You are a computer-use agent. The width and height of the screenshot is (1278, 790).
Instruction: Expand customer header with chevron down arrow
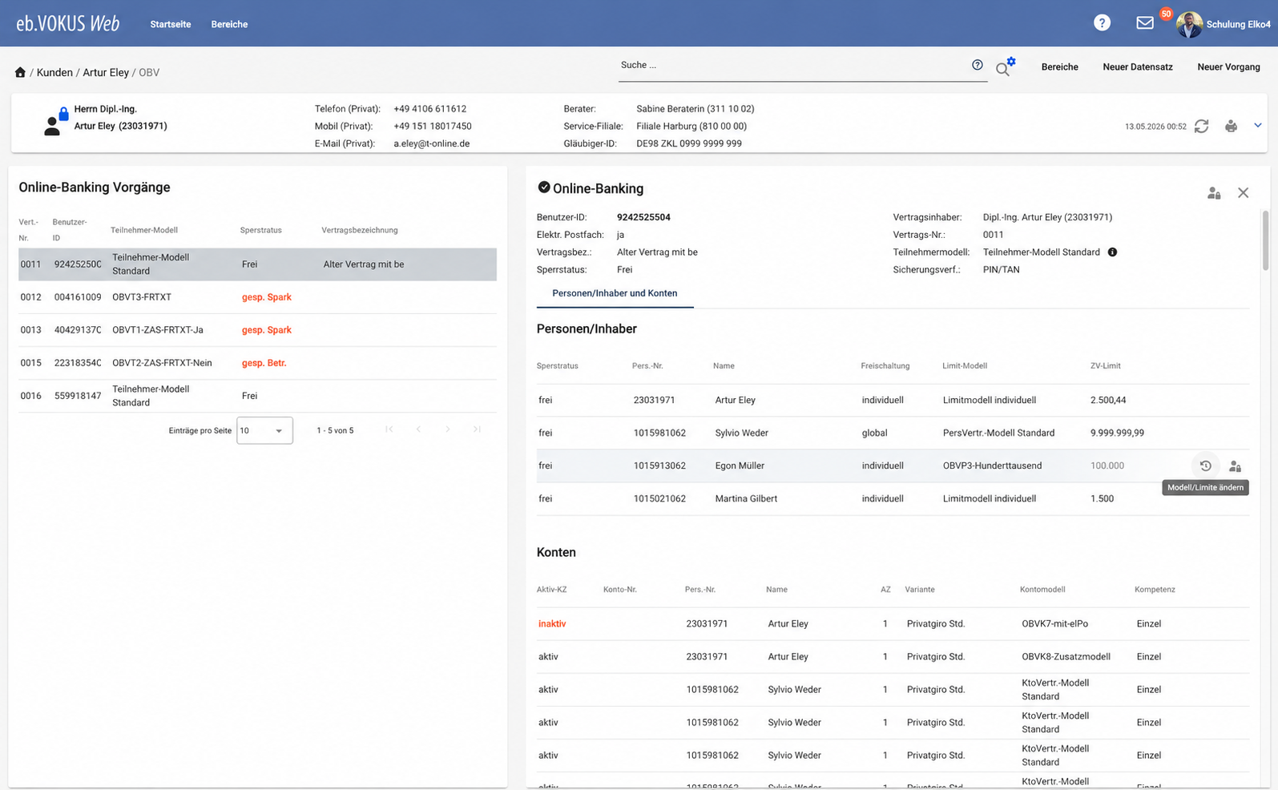point(1258,125)
